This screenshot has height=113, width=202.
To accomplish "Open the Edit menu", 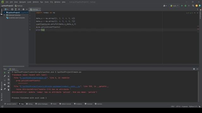I will point(11,2).
